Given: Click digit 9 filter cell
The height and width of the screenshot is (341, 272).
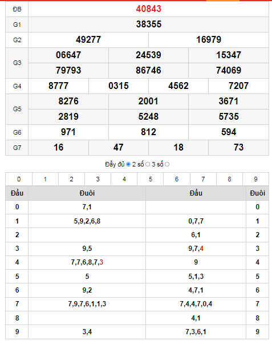Looking at the screenshot, I should (255, 179).
